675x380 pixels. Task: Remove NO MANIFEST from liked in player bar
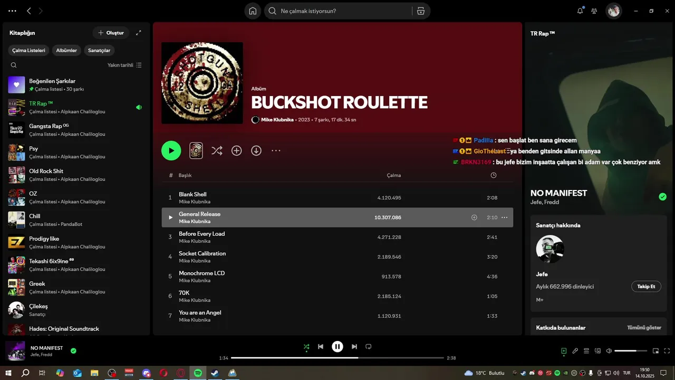[x=73, y=350]
